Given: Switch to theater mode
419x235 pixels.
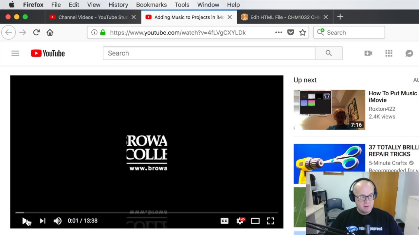Looking at the screenshot, I should click(255, 221).
